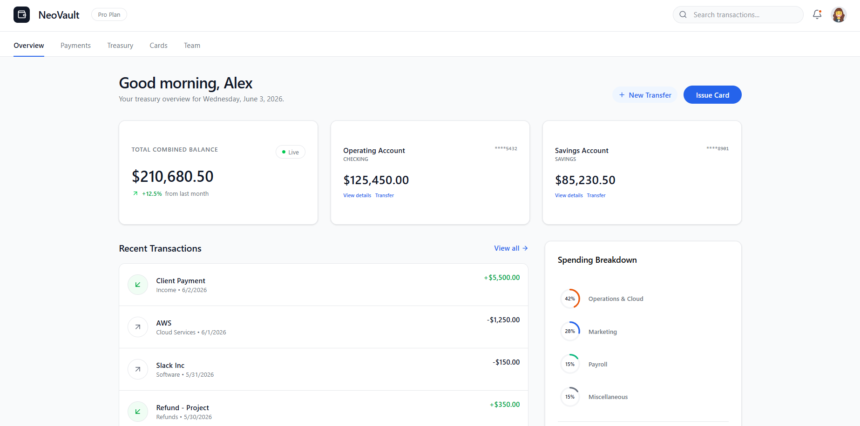Select the Slack Inc transaction title
Image resolution: width=860 pixels, height=426 pixels.
[170, 366]
